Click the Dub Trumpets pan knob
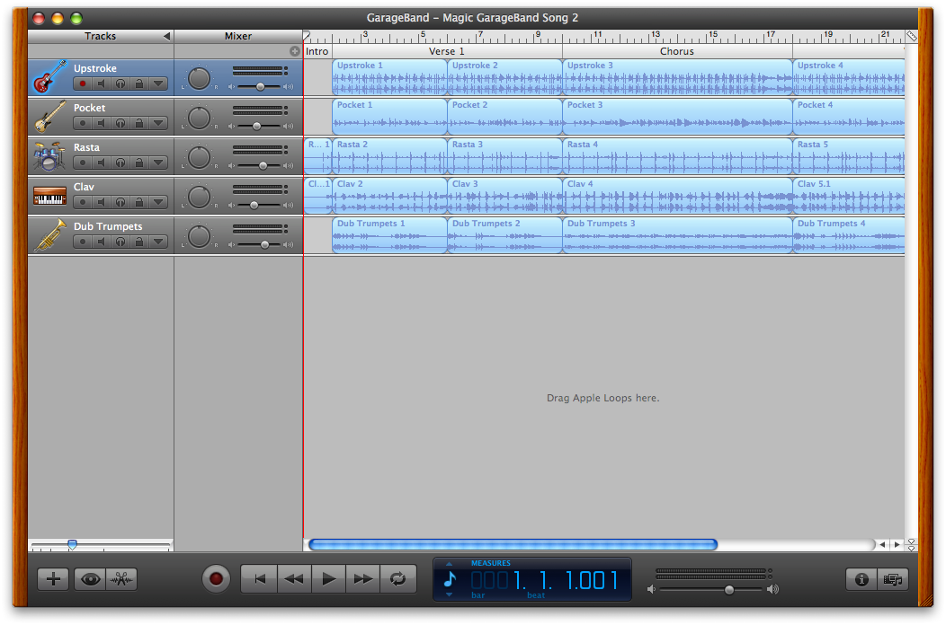This screenshot has height=625, width=946. click(x=199, y=236)
